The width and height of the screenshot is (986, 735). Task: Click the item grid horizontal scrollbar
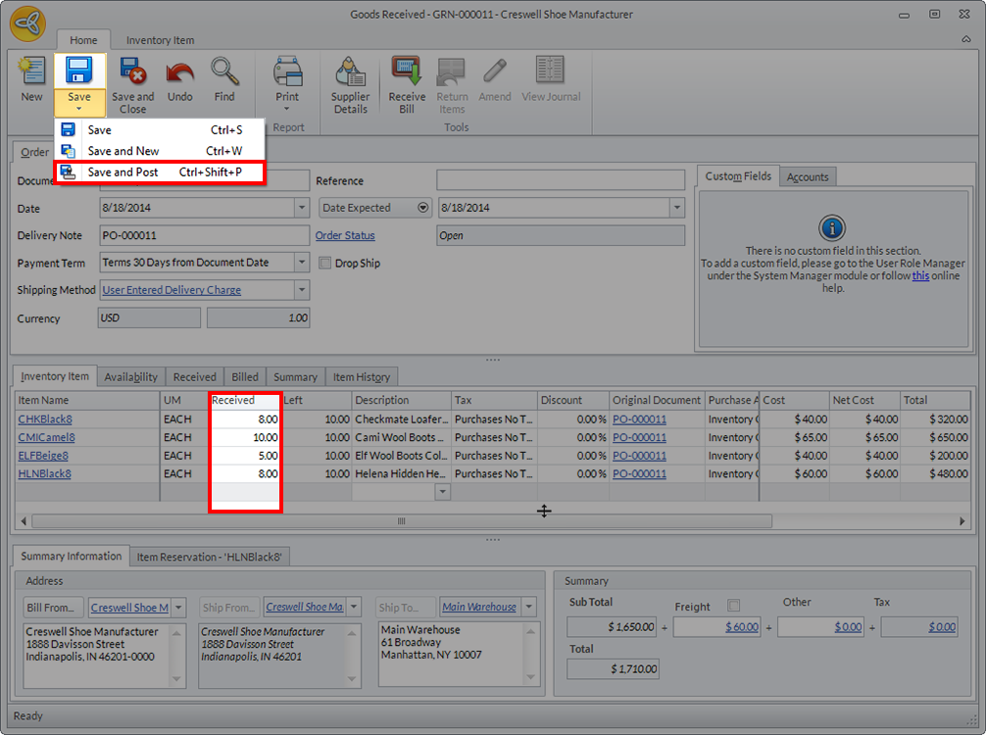[401, 521]
